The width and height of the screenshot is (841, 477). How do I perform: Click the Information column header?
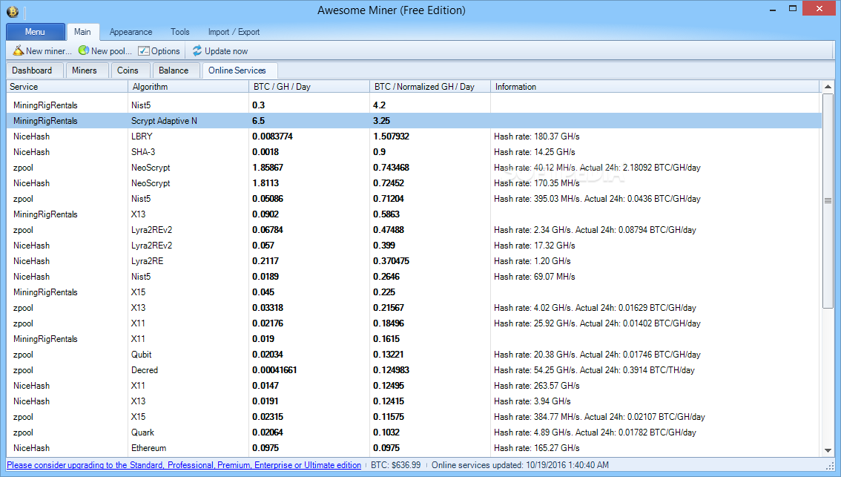(655, 87)
